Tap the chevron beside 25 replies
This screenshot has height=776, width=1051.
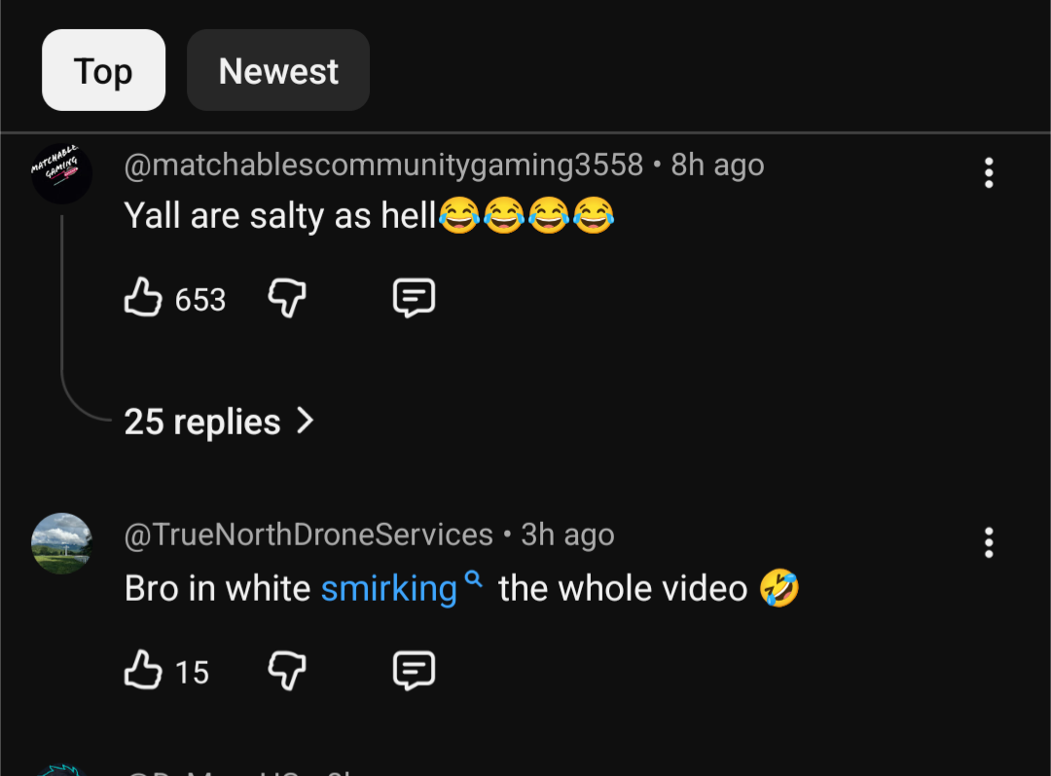tap(306, 421)
